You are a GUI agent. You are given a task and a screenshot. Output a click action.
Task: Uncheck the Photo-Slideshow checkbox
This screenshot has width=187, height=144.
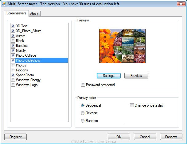pyautogui.click(x=13, y=60)
